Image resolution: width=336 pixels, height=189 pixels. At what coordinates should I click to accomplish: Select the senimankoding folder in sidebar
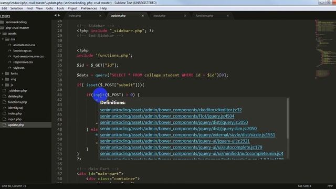(16, 22)
